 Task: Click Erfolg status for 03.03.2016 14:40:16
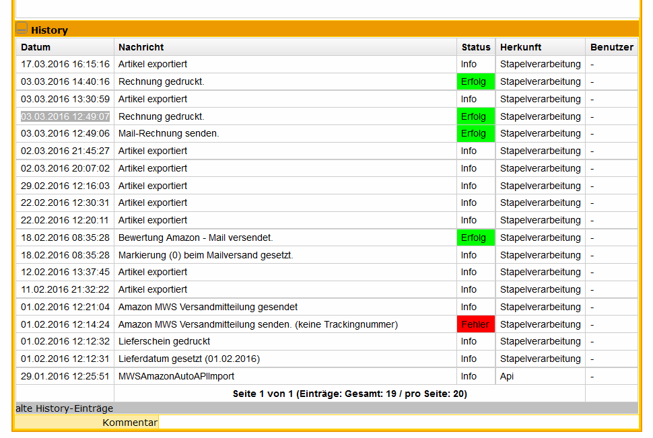click(475, 81)
